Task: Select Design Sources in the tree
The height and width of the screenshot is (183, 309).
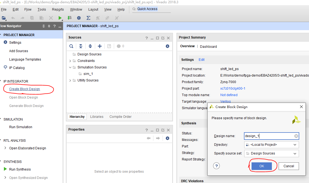Action: 89,54
